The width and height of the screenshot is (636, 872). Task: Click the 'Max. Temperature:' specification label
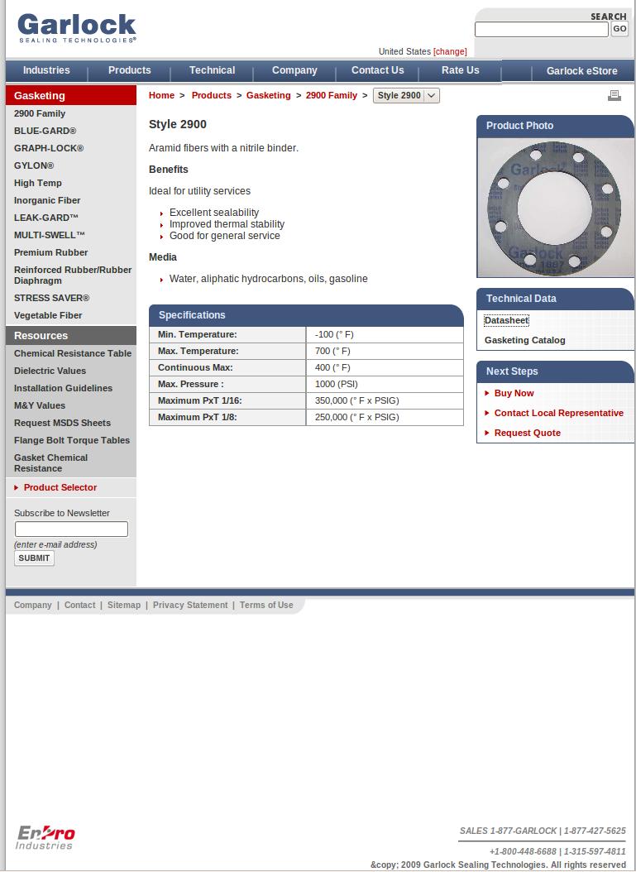198,351
